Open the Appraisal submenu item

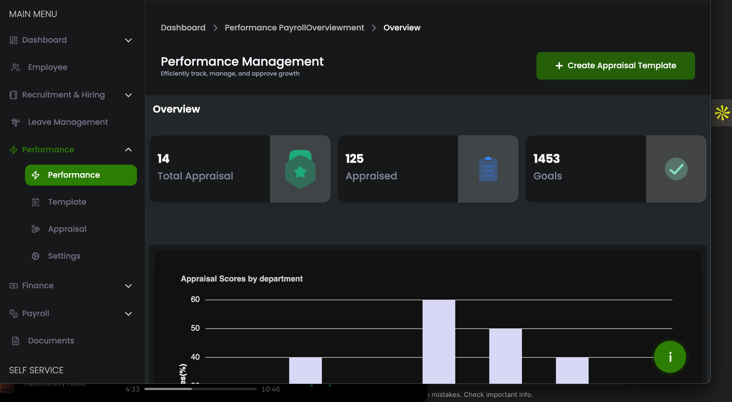point(67,229)
